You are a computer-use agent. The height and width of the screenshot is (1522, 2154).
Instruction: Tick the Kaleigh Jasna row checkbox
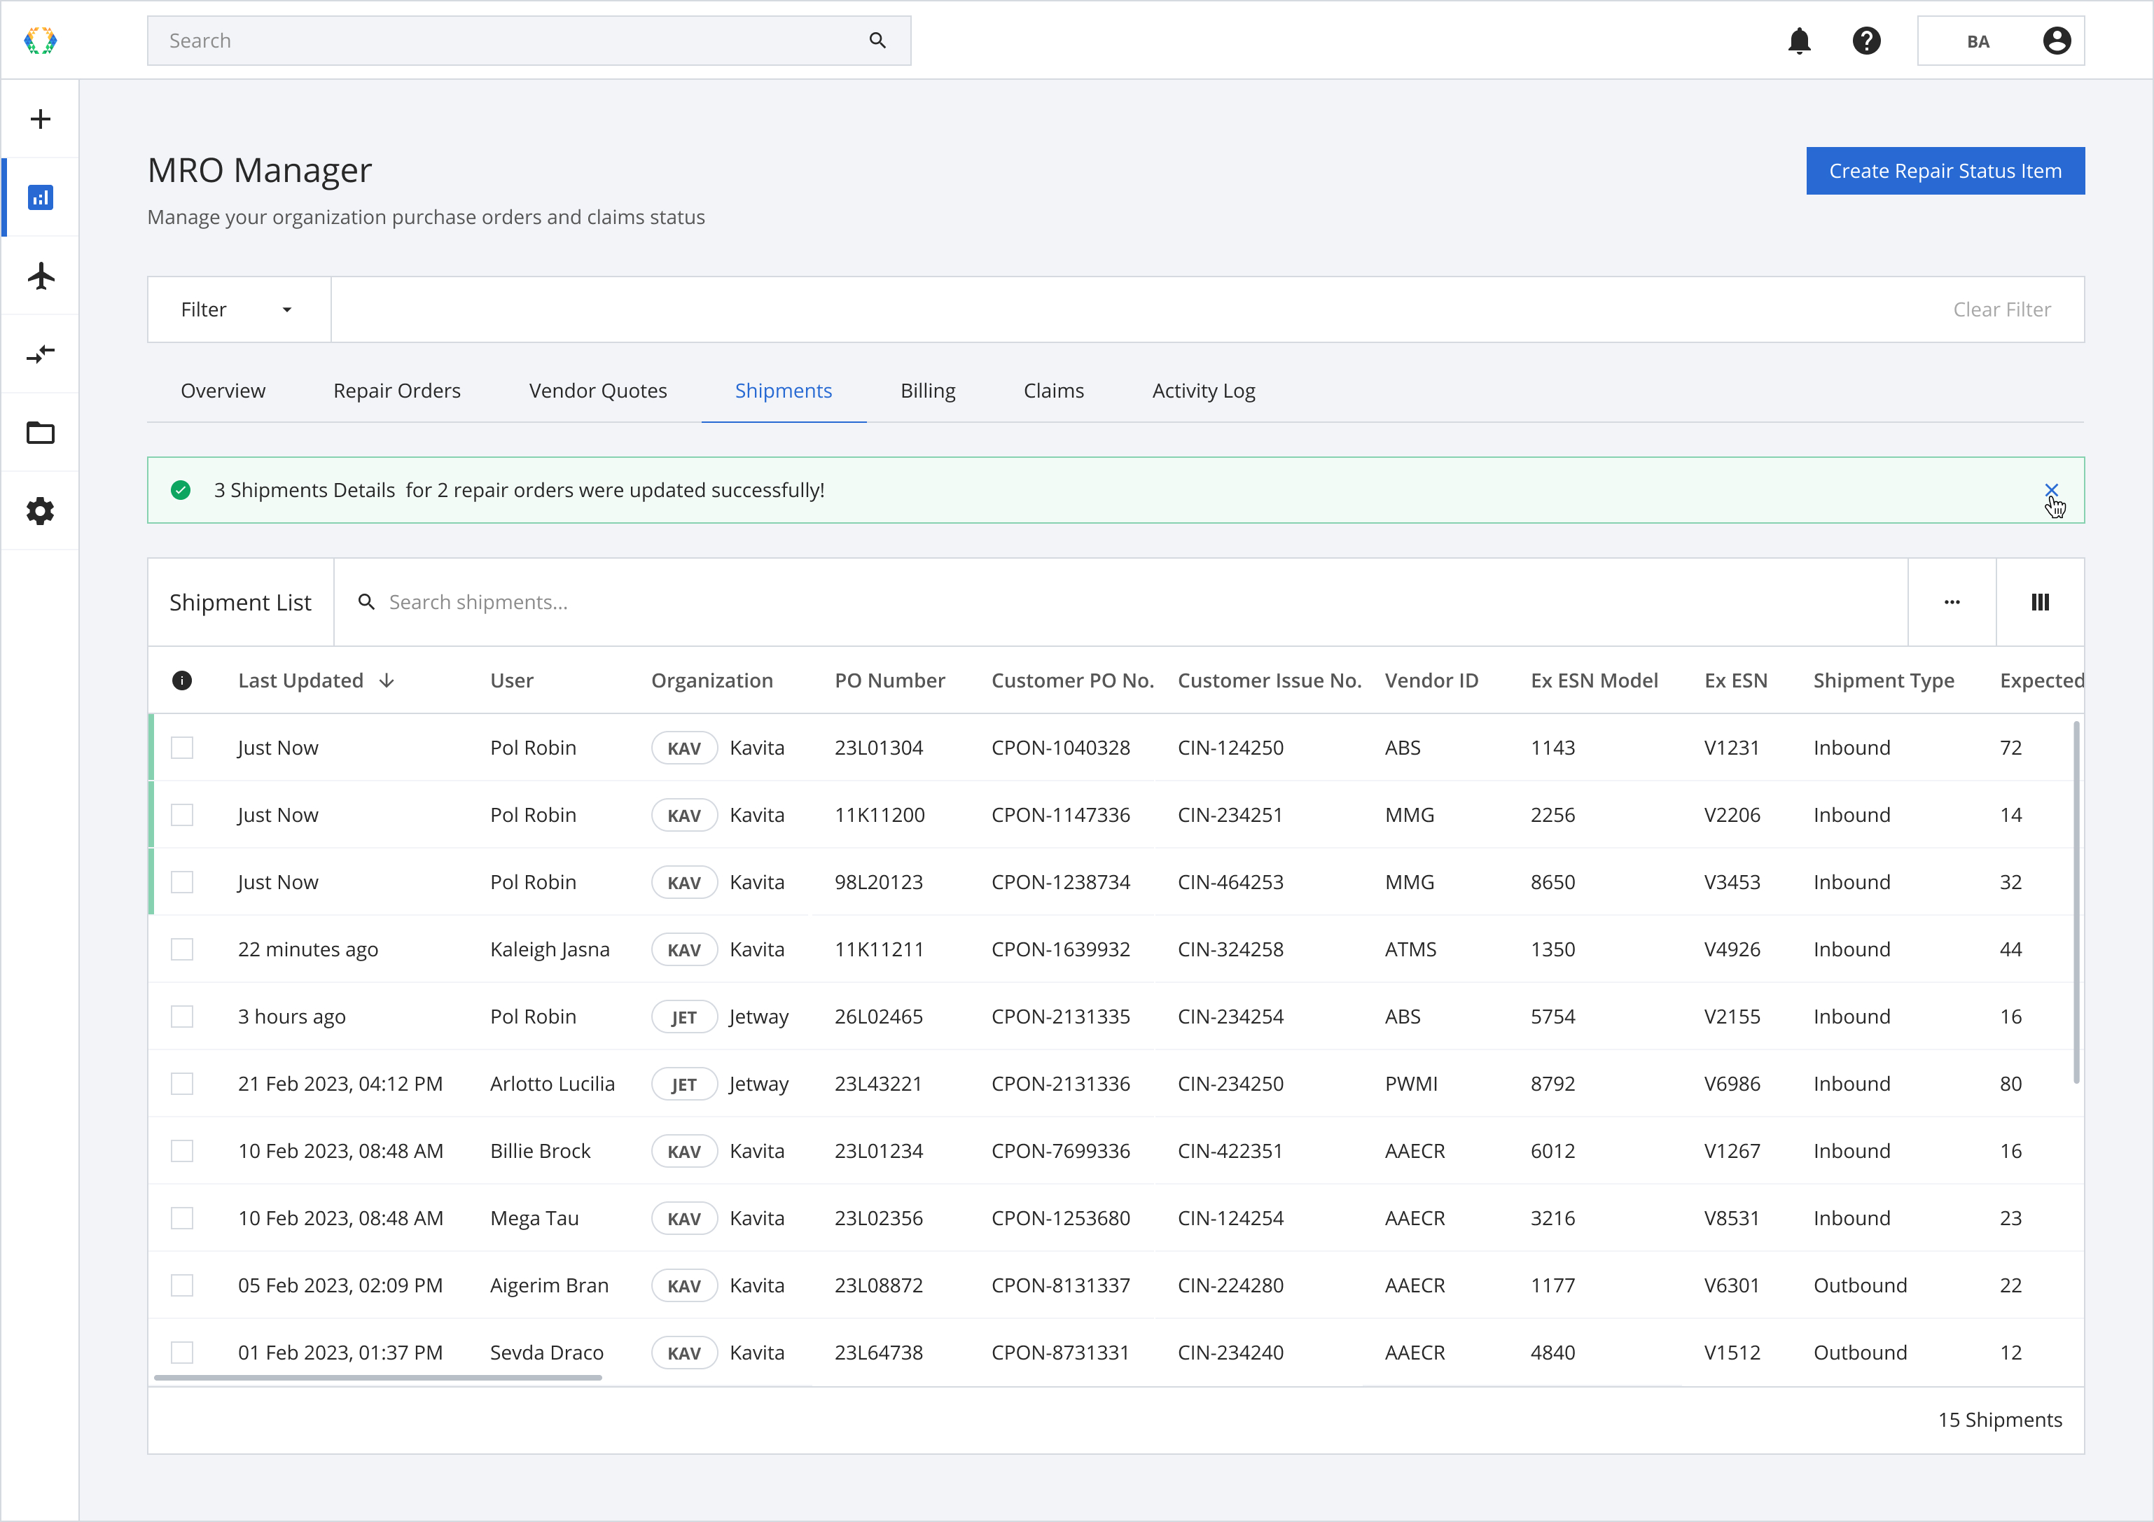coord(182,949)
